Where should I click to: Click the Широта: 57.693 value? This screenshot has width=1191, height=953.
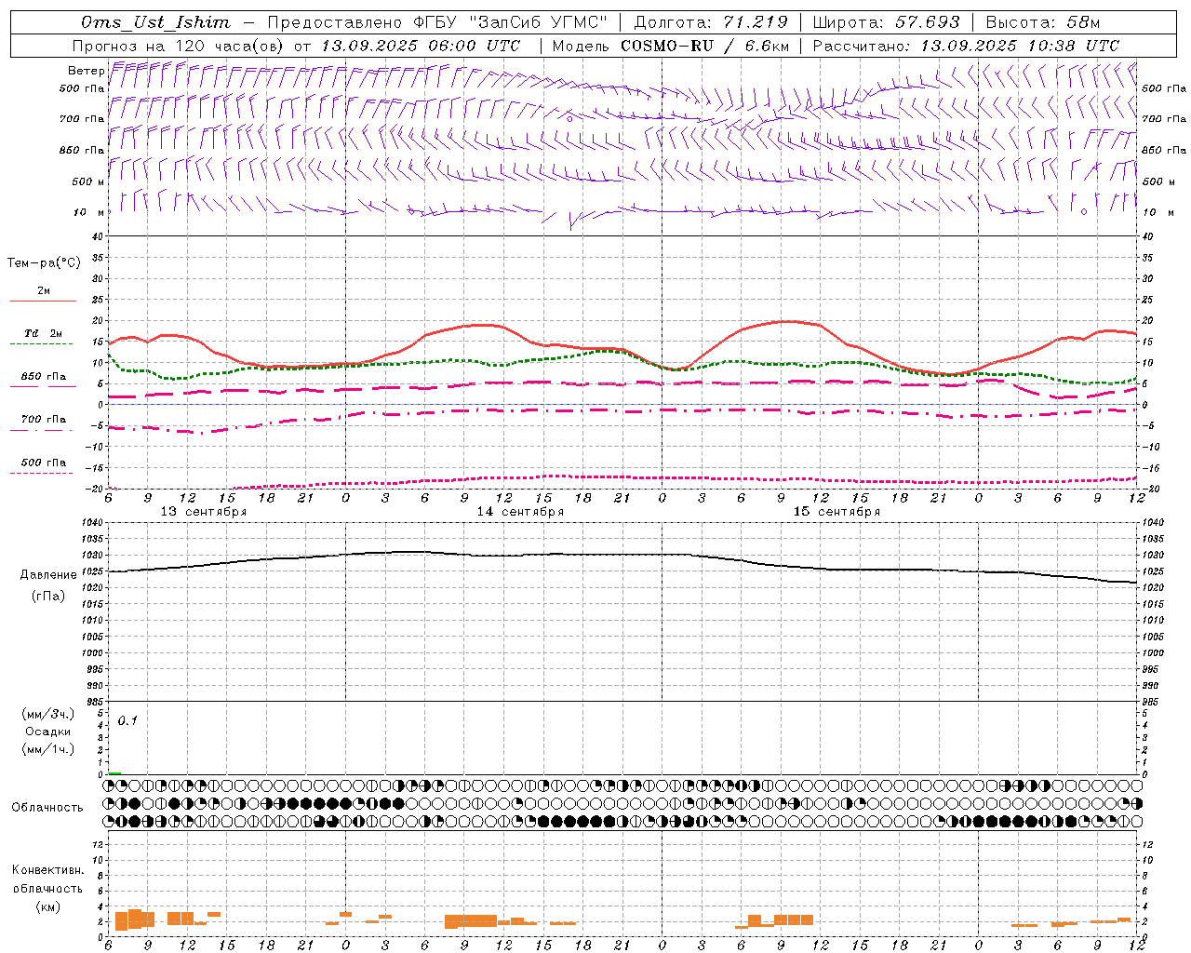tap(886, 22)
